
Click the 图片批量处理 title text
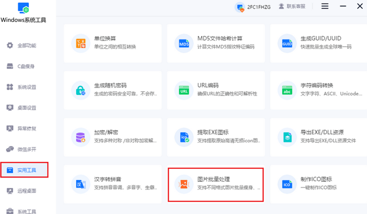pos(214,179)
